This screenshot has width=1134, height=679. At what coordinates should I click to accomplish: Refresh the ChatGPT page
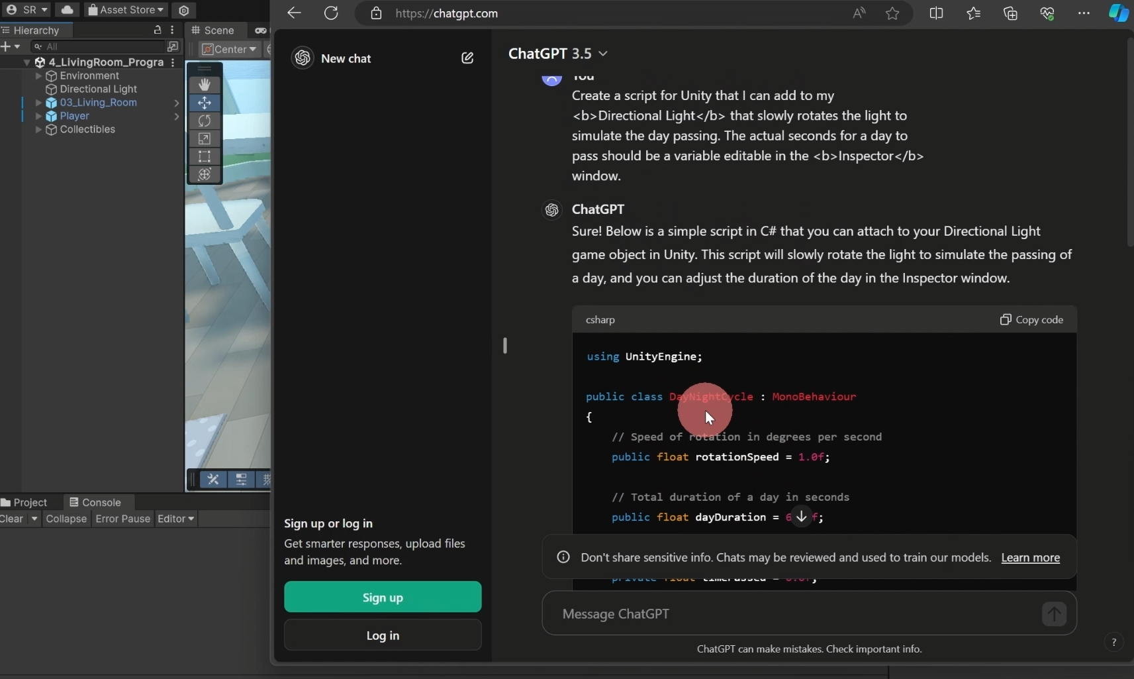click(331, 13)
